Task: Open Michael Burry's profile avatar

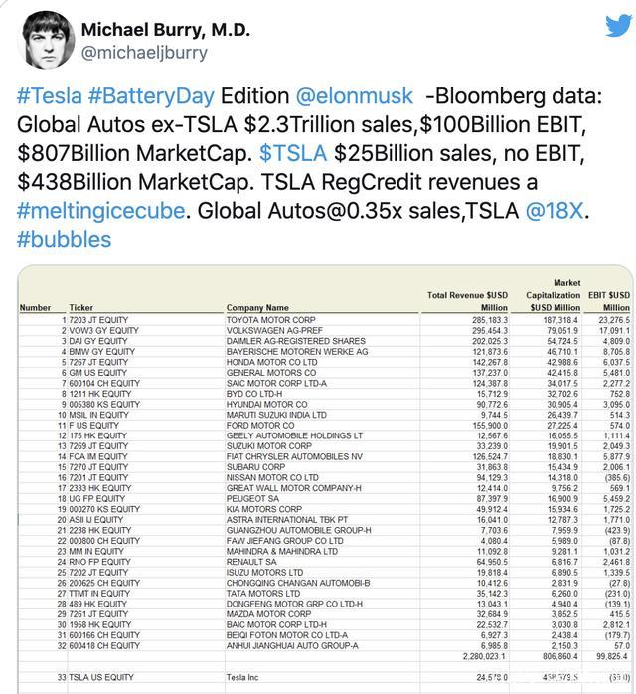Action: click(45, 39)
